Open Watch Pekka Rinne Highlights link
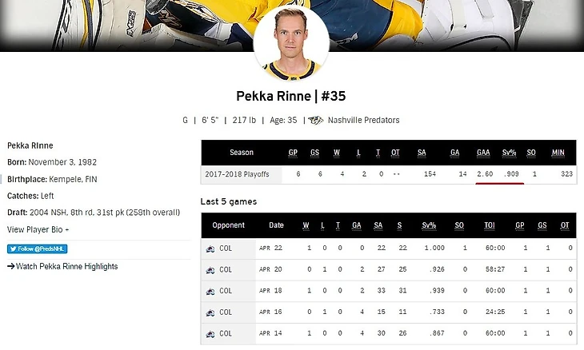Viewport: 584px width, 350px height. click(62, 266)
